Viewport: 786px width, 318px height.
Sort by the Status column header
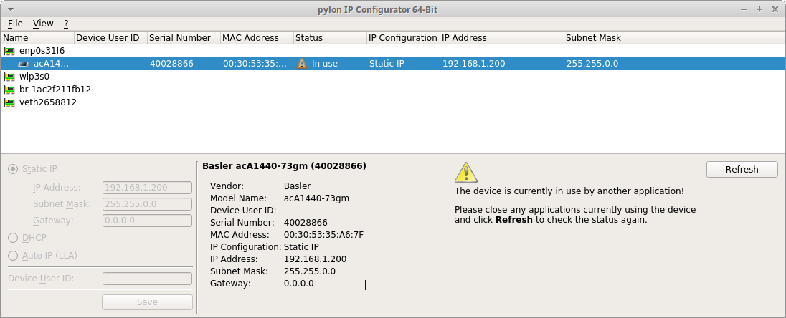pyautogui.click(x=331, y=37)
